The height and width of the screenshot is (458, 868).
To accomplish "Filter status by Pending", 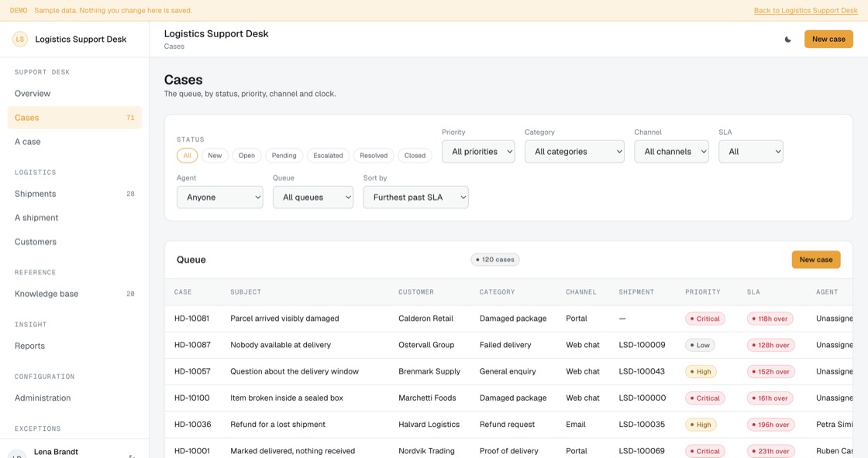I will (x=284, y=156).
